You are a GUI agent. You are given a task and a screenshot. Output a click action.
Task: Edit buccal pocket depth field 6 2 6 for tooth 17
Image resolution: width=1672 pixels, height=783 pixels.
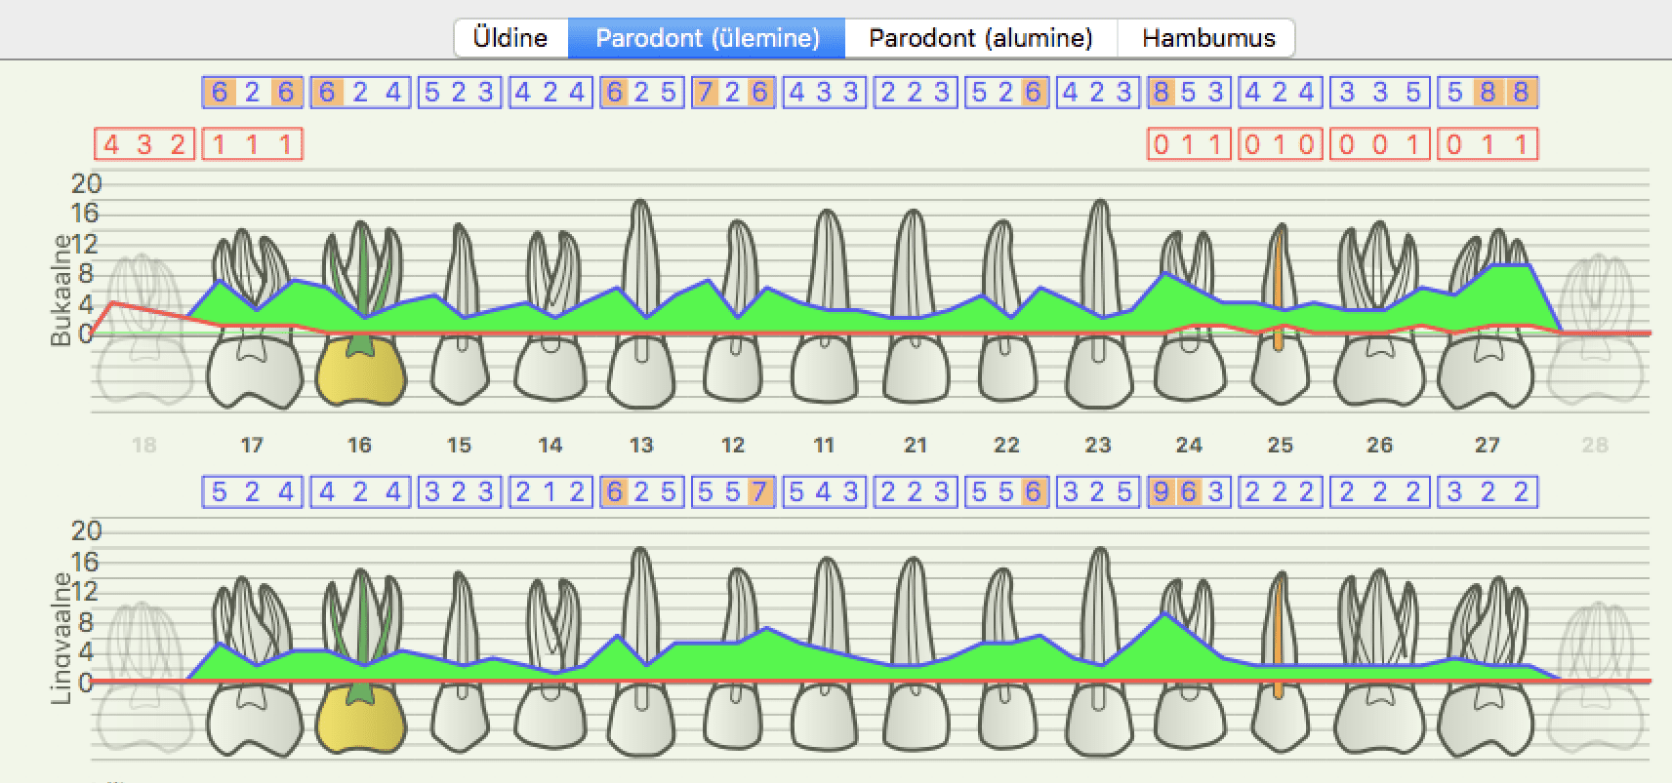click(252, 93)
